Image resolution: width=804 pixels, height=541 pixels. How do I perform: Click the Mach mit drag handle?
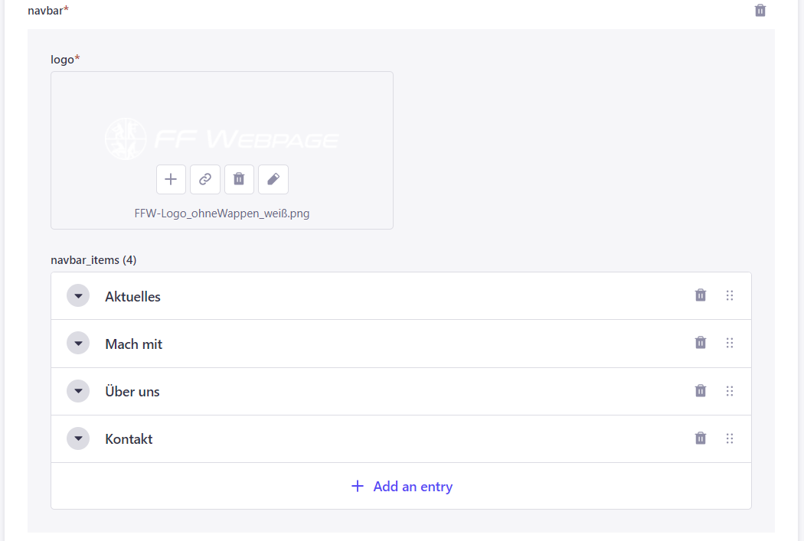pos(730,343)
